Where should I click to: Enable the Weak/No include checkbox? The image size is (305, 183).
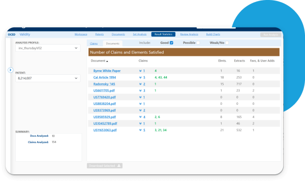[x=227, y=43]
